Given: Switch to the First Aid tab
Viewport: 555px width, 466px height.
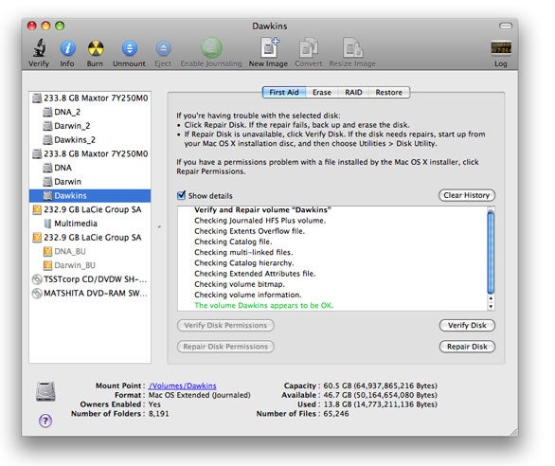Looking at the screenshot, I should [284, 93].
